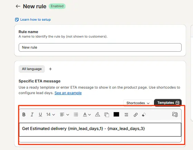Image resolution: width=193 pixels, height=150 pixels.
Task: Open the Learn how to setup link
Action: tap(36, 20)
